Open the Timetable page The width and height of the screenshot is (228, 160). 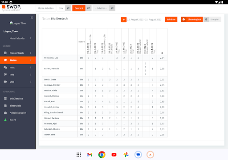click(18, 106)
